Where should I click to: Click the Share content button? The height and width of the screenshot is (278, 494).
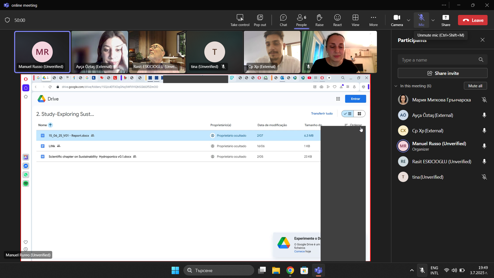(446, 20)
